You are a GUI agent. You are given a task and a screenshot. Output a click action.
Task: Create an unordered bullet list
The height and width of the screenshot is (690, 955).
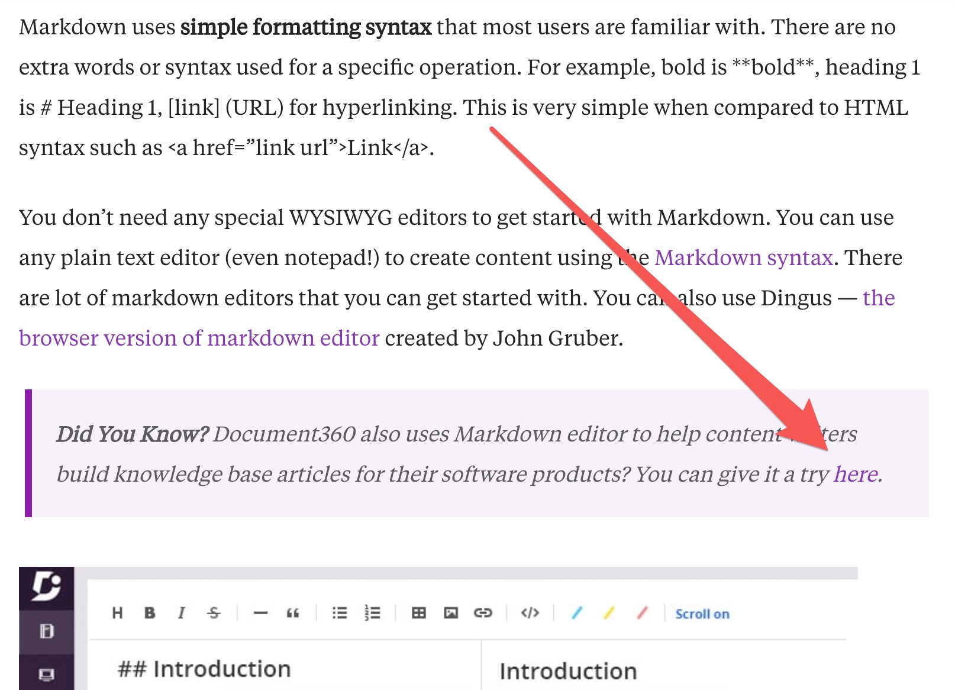coord(340,613)
